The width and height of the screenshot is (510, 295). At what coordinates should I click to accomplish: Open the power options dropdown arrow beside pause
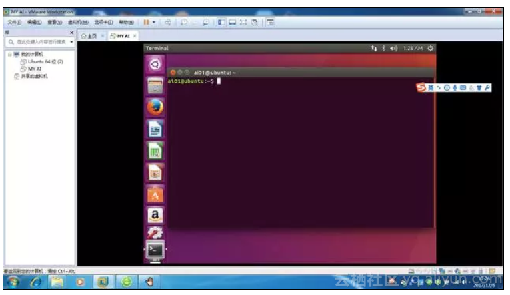click(154, 22)
